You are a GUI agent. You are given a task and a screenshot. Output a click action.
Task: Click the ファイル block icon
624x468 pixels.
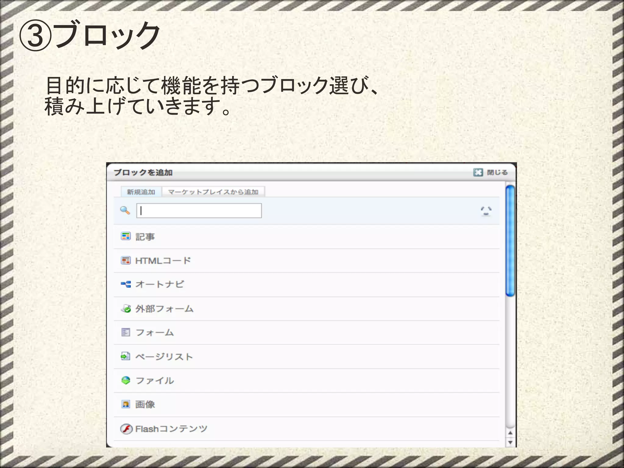(x=126, y=380)
